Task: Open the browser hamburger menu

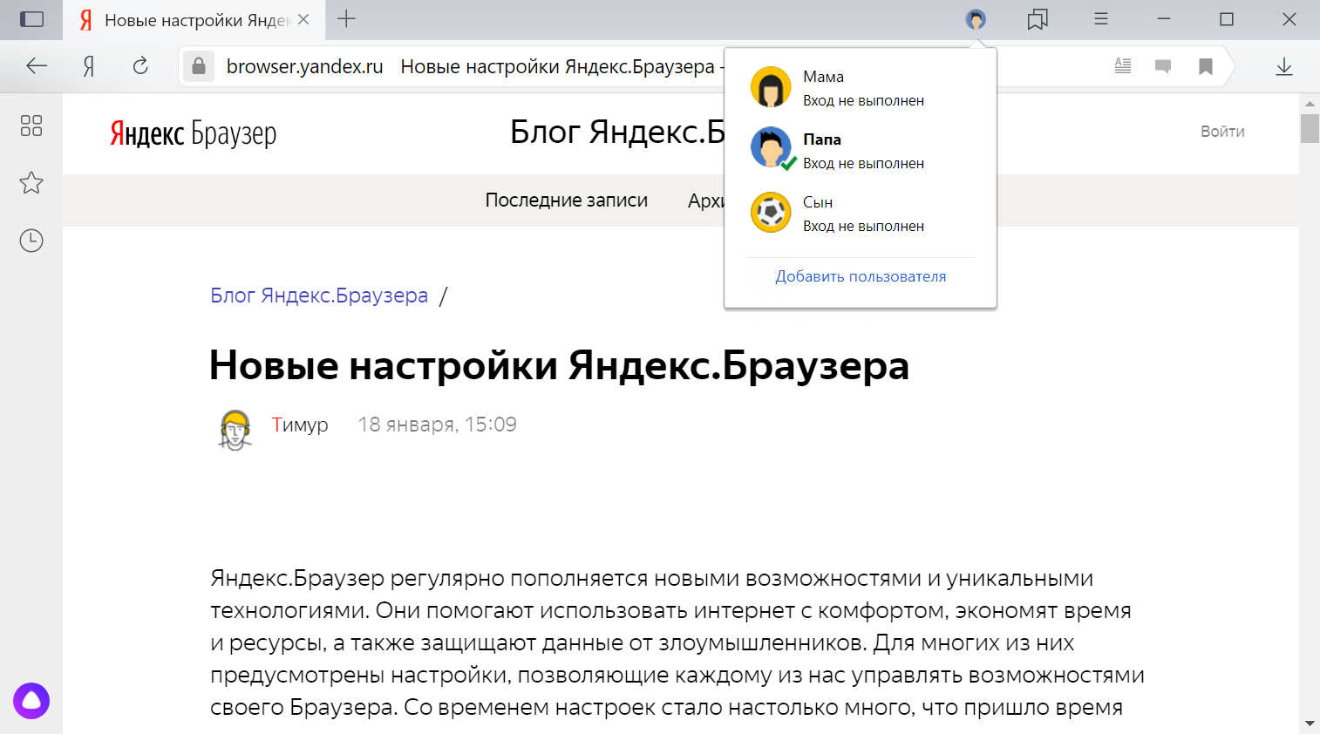Action: click(x=1101, y=19)
